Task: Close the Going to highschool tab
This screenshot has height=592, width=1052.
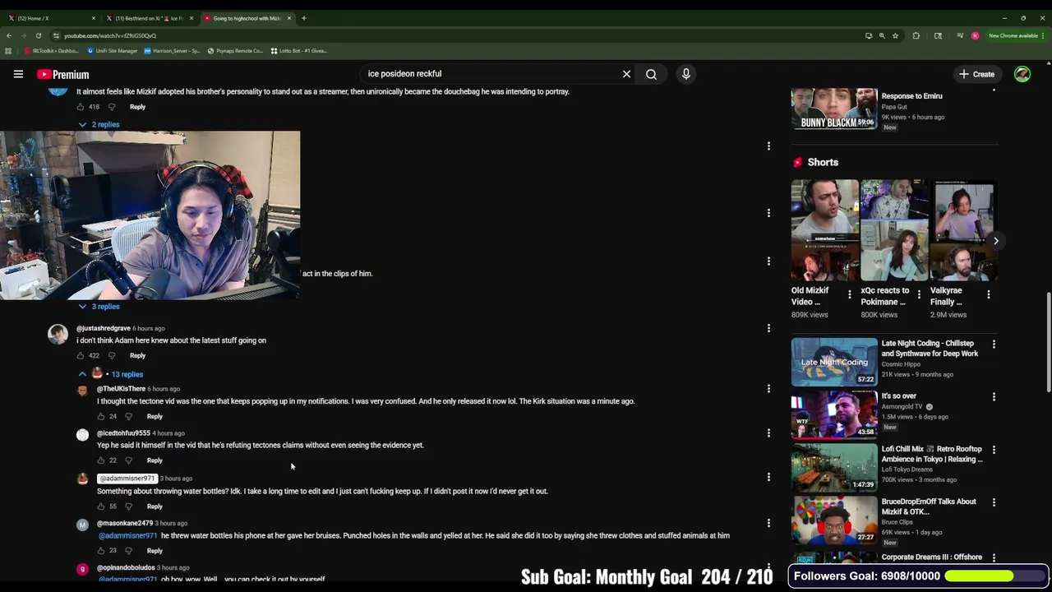Action: [x=288, y=18]
